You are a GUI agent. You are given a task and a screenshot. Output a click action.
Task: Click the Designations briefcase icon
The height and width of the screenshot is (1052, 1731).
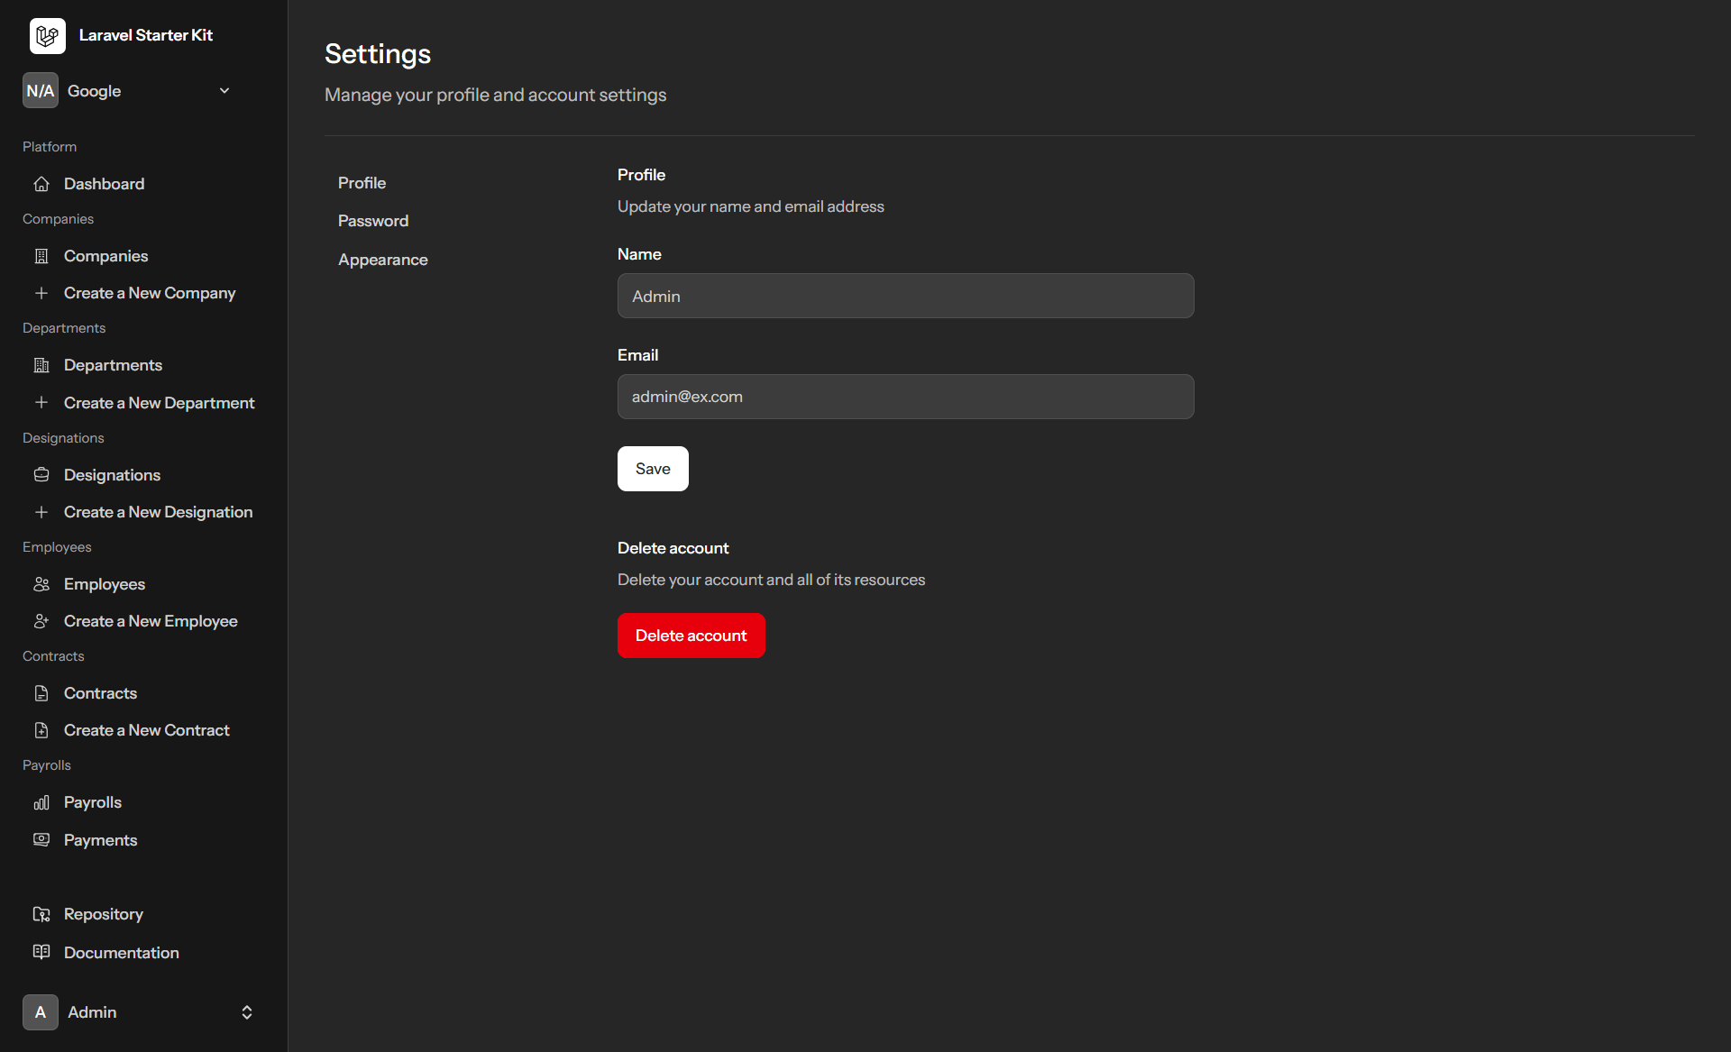[x=41, y=475]
